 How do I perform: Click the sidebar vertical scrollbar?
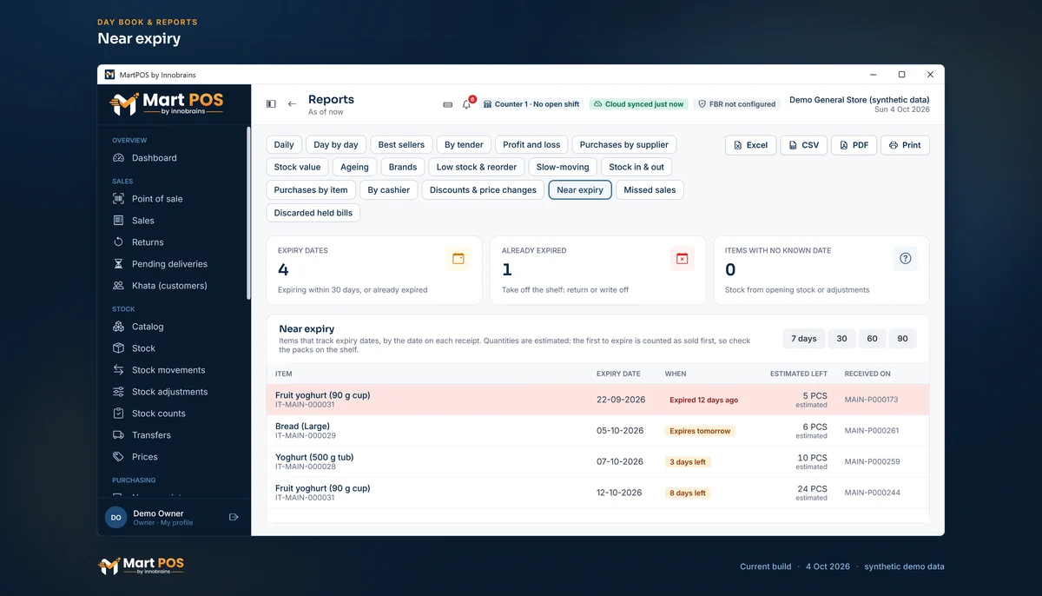pyautogui.click(x=248, y=214)
